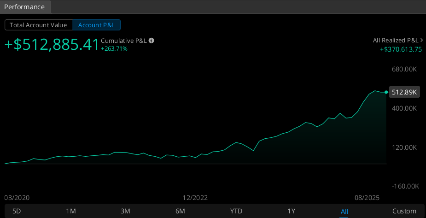Open the All Realized P&L details link
Viewport: 426px width, 218px height.
coord(395,40)
